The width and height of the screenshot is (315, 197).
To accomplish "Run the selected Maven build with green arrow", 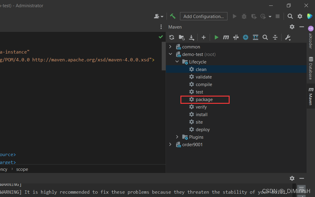I will pyautogui.click(x=216, y=37).
